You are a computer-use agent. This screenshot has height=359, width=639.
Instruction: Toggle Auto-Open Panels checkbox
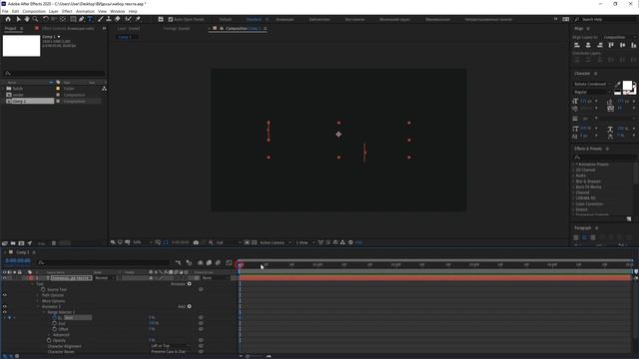tap(171, 19)
